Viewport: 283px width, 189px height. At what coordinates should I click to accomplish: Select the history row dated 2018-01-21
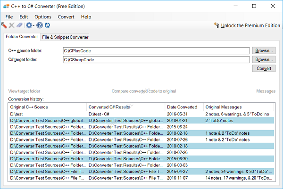[x=141, y=121]
